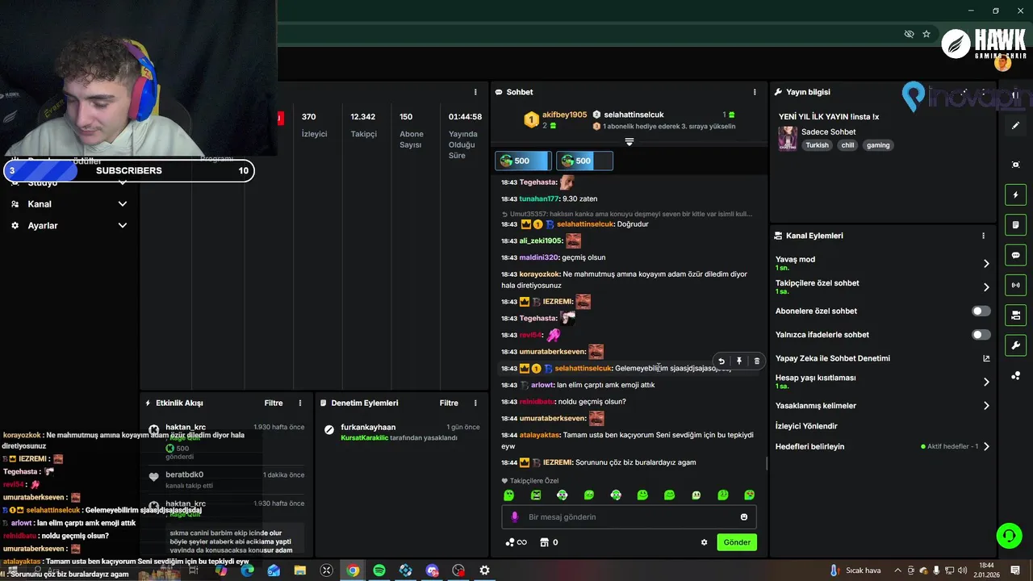Click berattbdk0 entry in activity feed
The image size is (1033, 581).
(184, 474)
